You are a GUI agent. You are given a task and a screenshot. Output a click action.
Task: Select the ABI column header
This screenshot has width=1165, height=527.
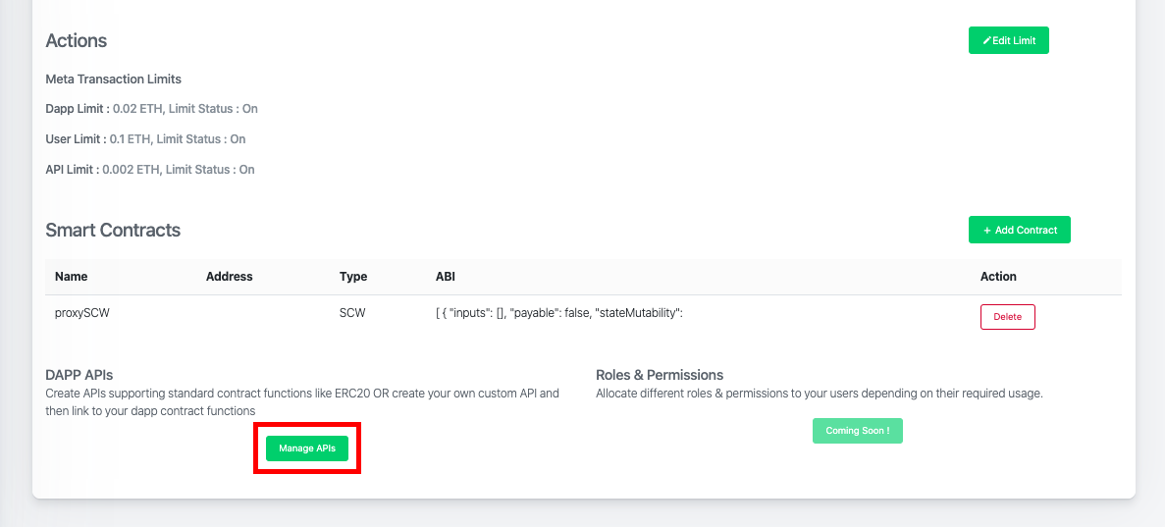445,277
